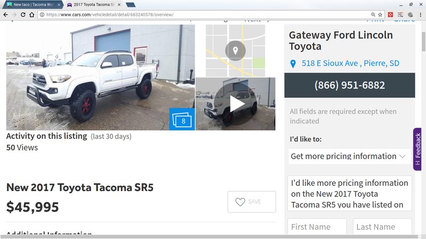Click the Last Name input field
The width and height of the screenshot is (426, 239).
pos(382,227)
